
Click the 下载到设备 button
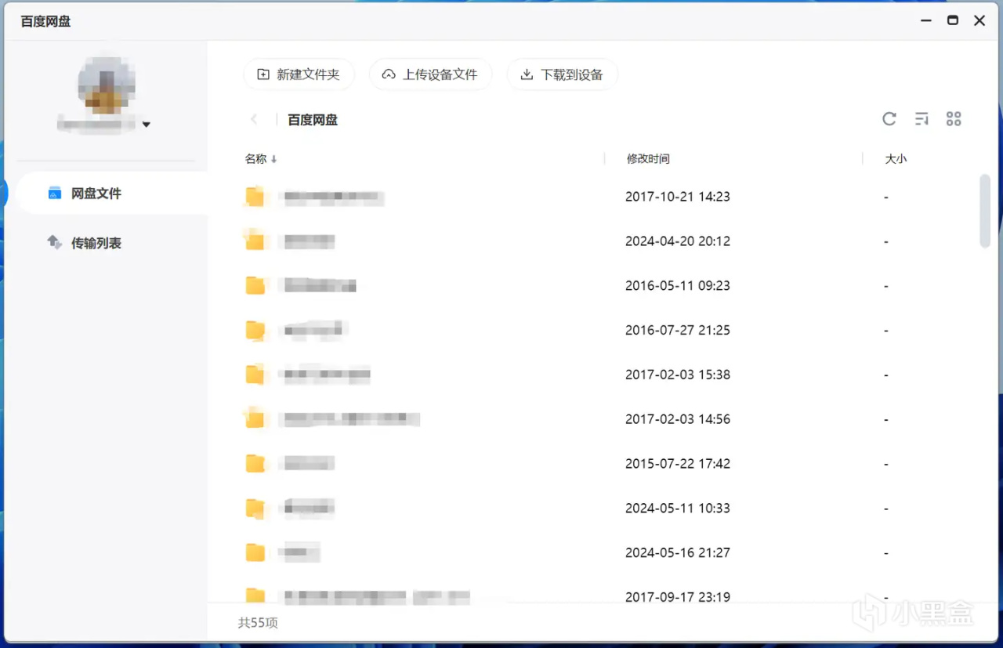563,74
